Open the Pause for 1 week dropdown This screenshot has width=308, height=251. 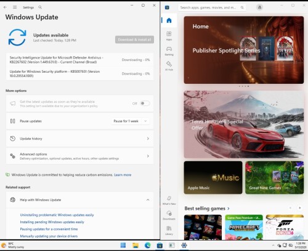pos(130,121)
